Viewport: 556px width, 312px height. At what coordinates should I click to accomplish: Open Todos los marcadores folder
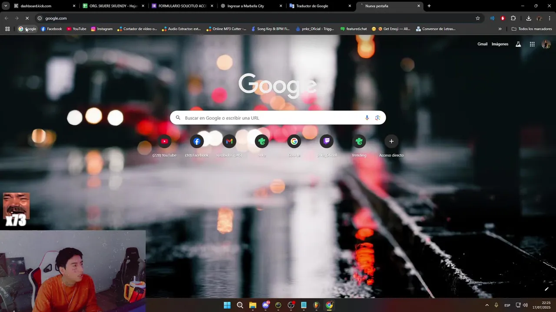pyautogui.click(x=532, y=29)
